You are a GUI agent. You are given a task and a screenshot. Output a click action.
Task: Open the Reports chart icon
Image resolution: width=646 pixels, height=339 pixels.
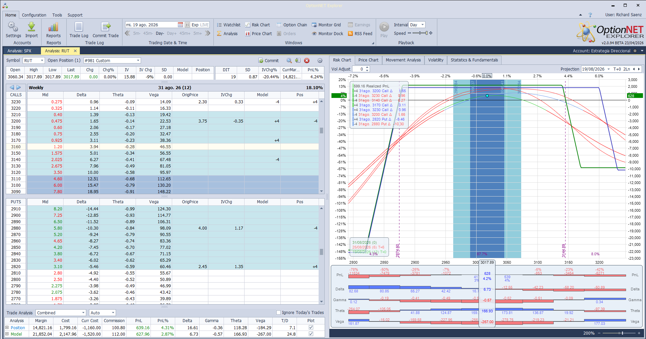point(53,30)
